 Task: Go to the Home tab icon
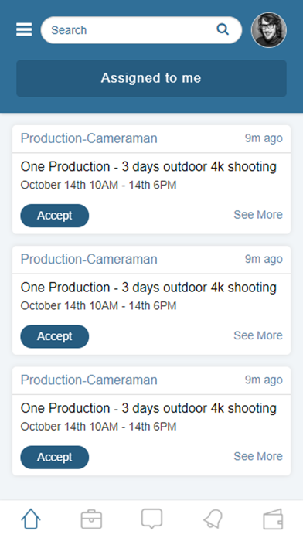tap(31, 519)
